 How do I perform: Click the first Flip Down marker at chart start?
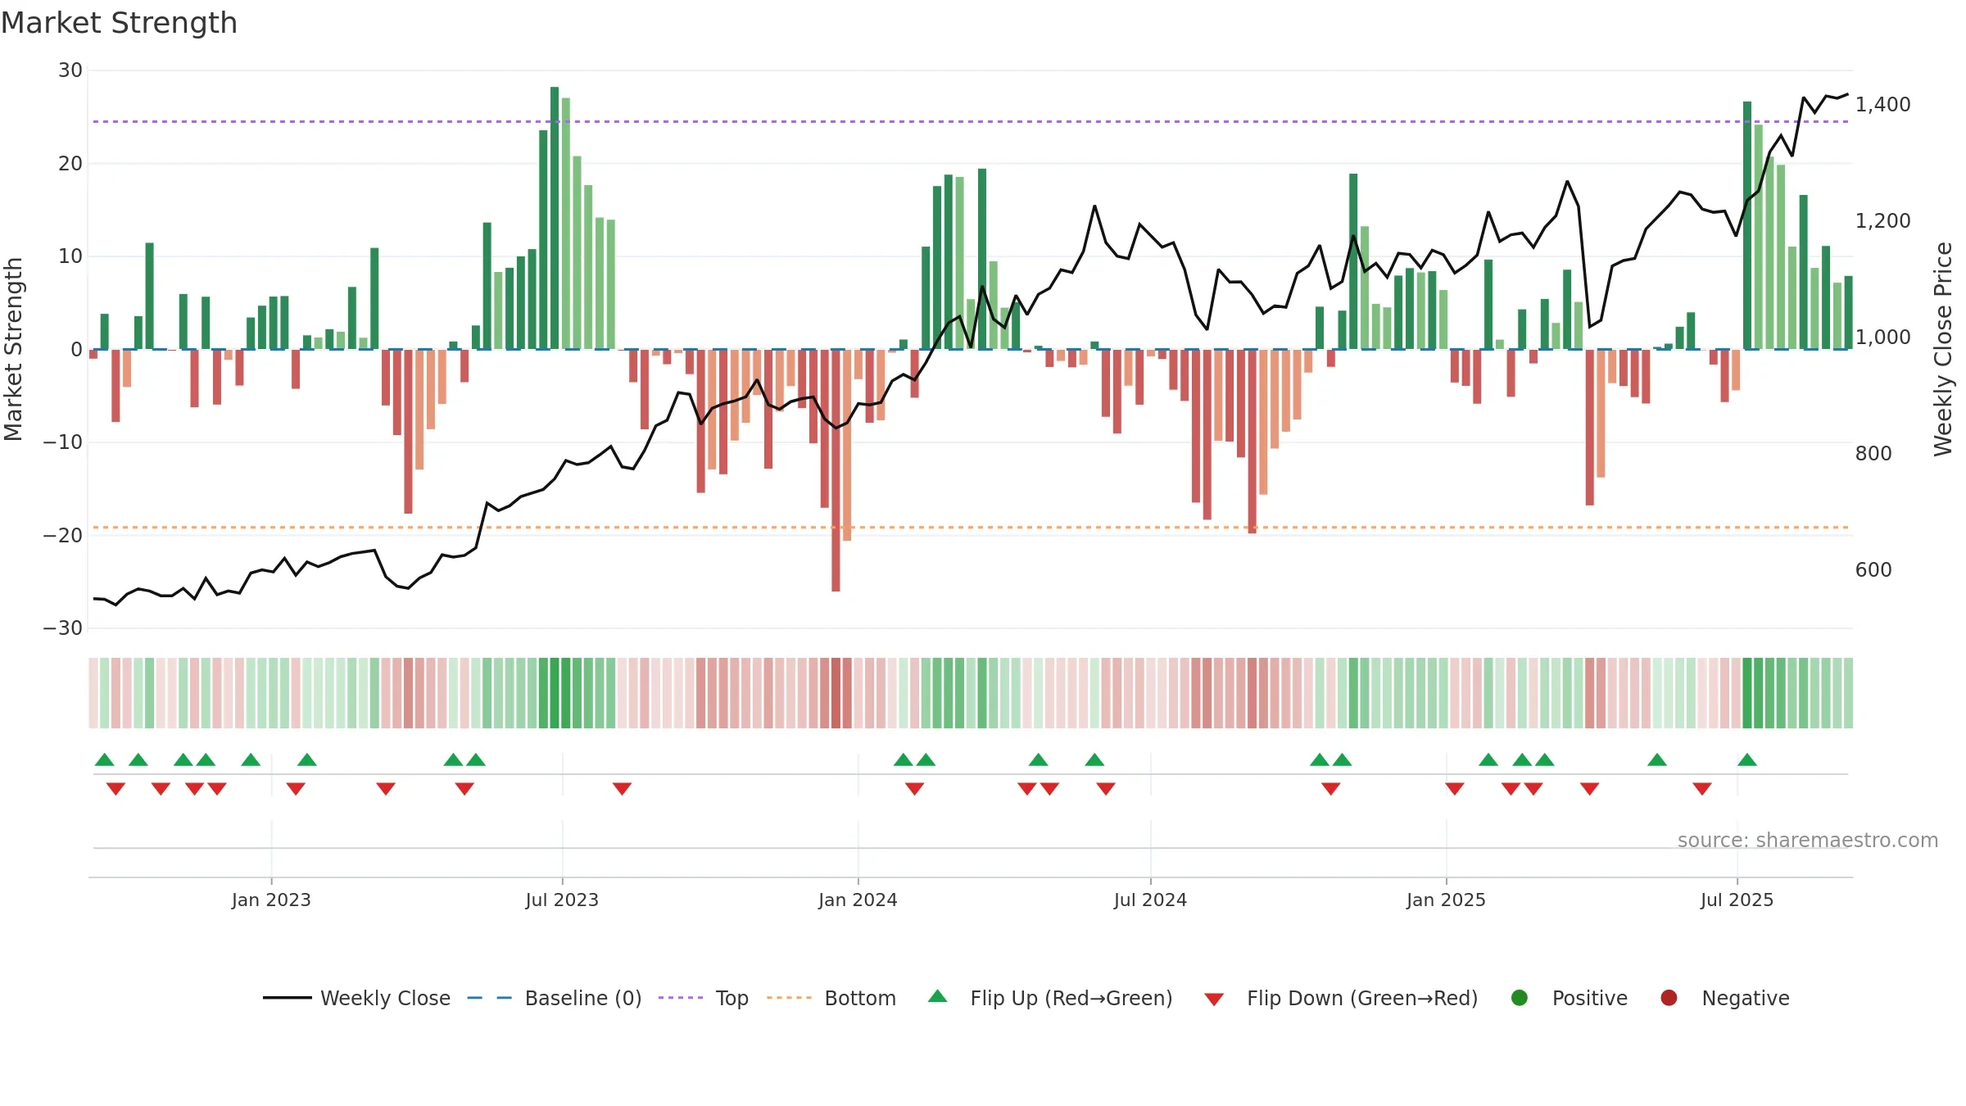[x=116, y=788]
